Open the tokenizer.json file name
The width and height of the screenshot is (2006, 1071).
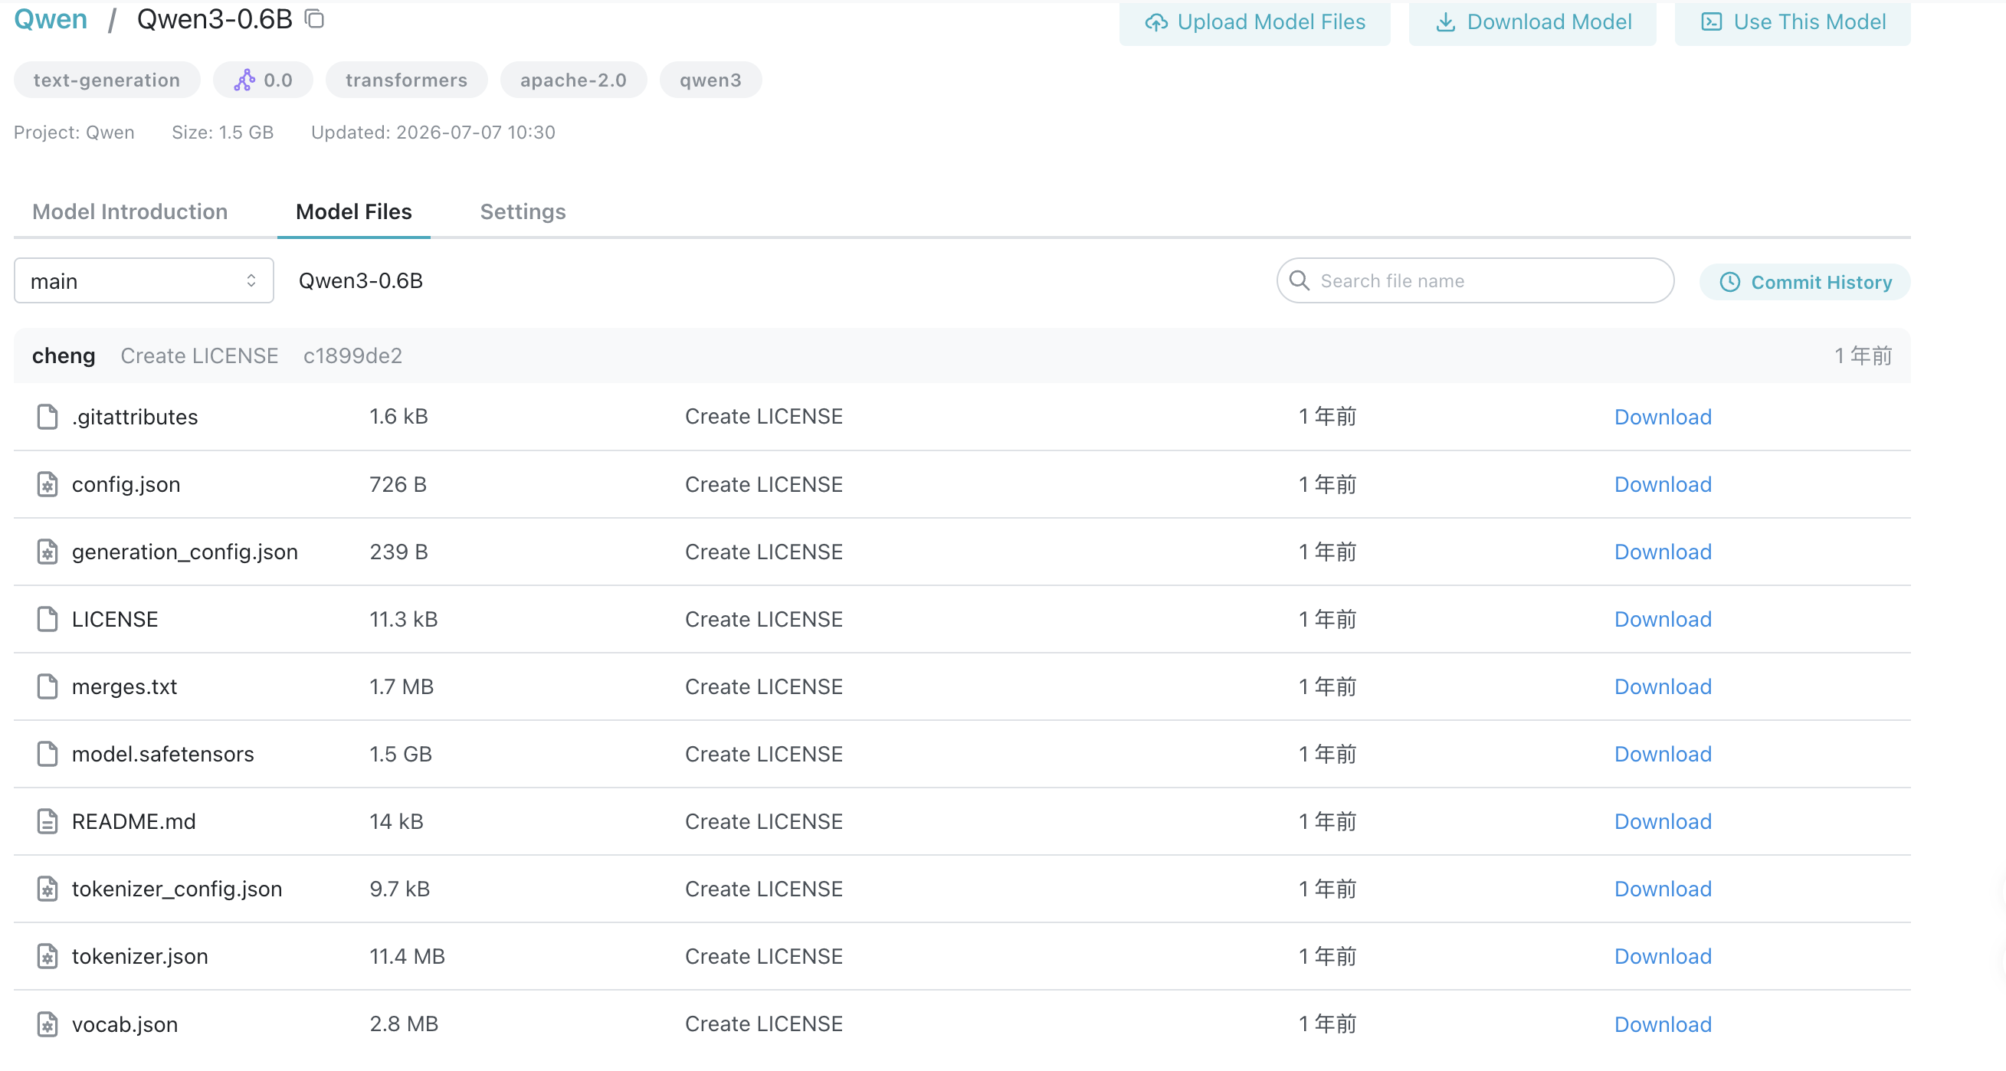[x=140, y=957]
